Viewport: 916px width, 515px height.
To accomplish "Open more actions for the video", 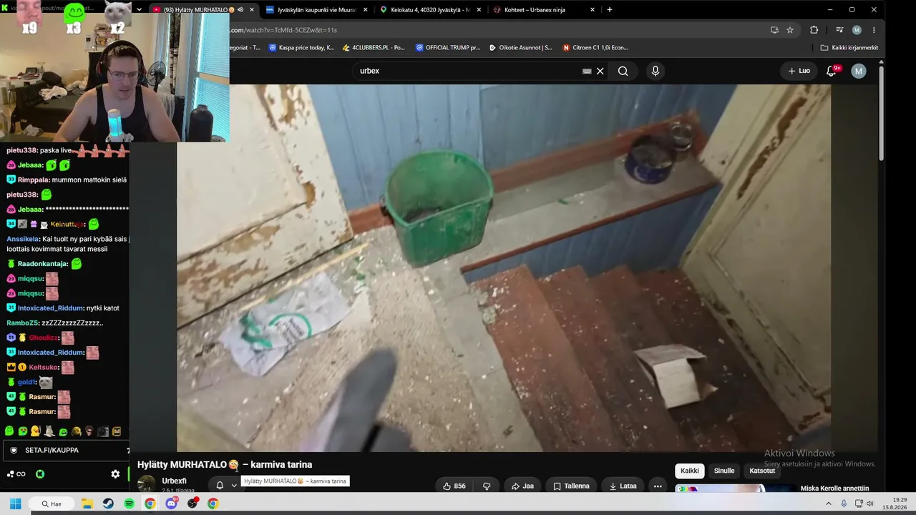I will [x=658, y=486].
